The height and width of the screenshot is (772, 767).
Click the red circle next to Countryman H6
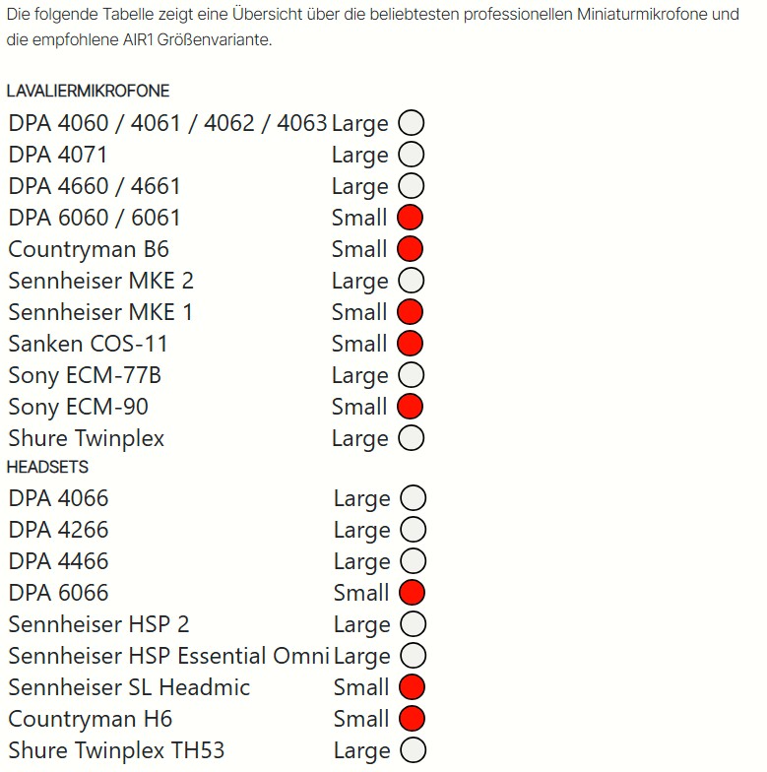pos(412,719)
